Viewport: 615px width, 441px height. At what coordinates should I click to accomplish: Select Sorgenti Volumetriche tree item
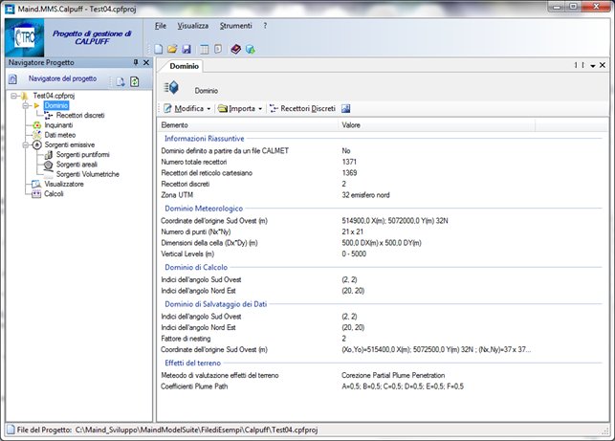point(88,174)
